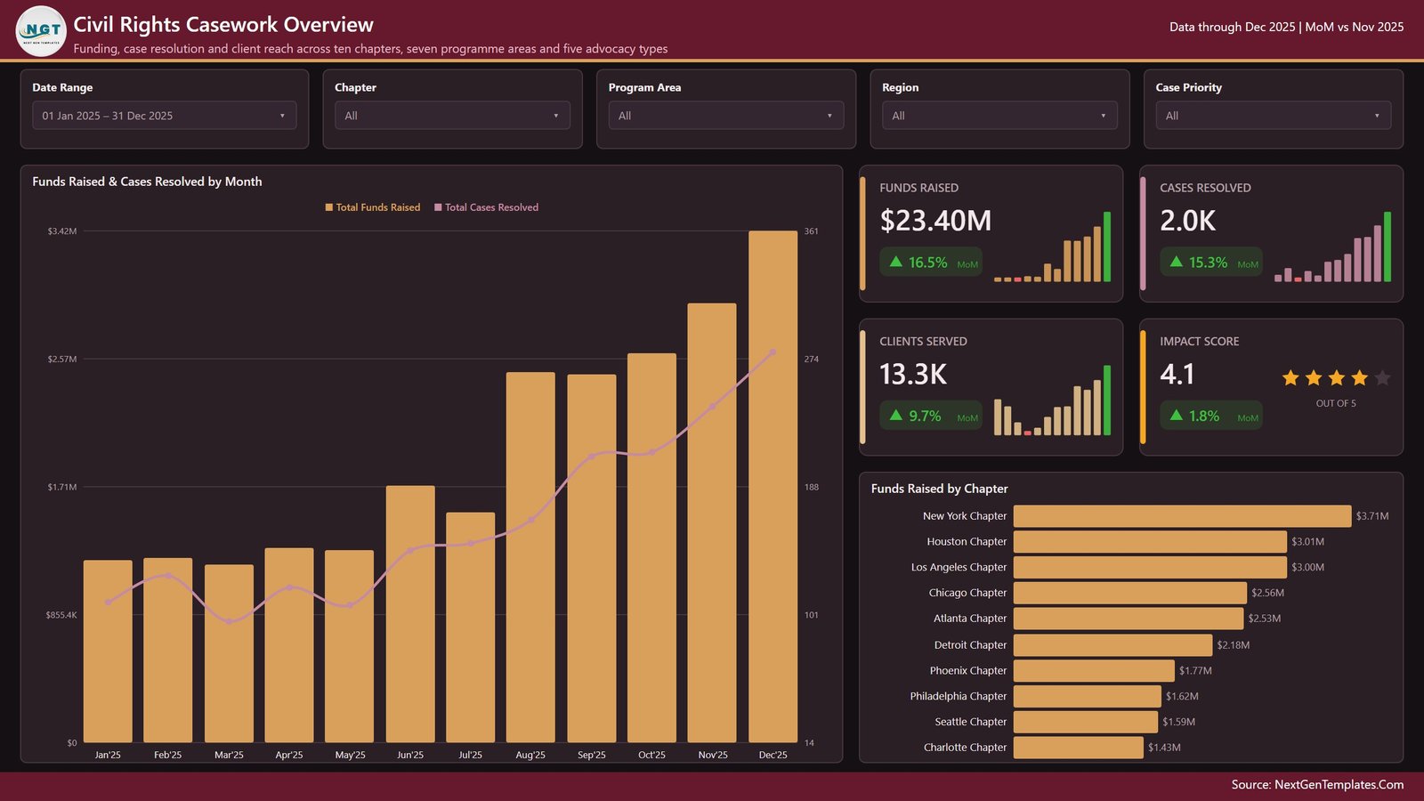The image size is (1424, 801).
Task: Click the Mar'25 point on cases line
Action: [x=229, y=621]
